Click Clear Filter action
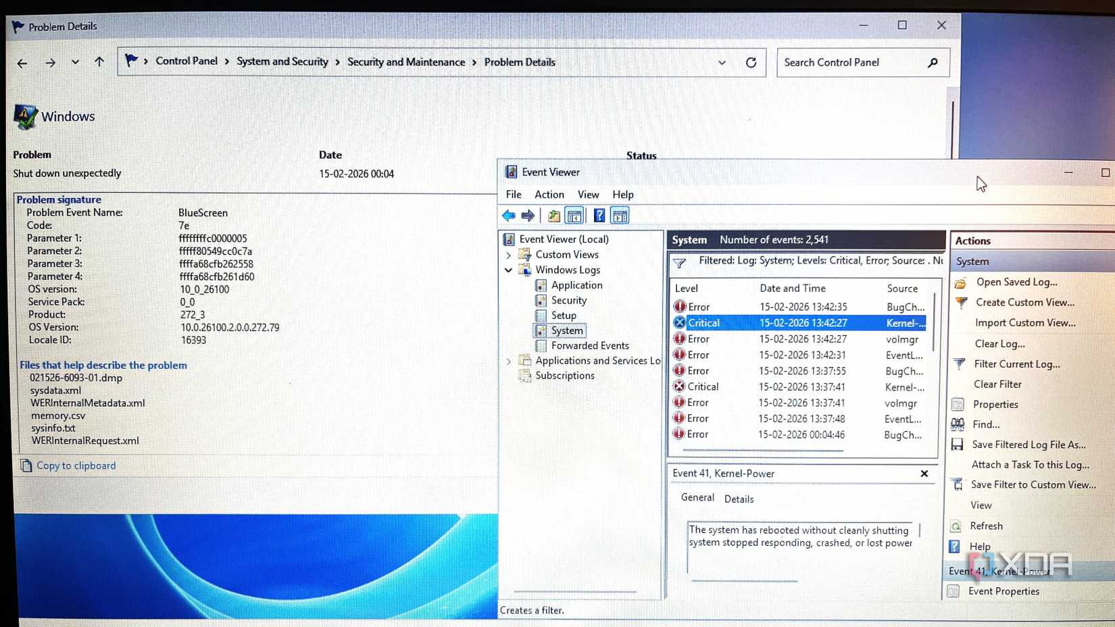The width and height of the screenshot is (1115, 627). click(997, 384)
